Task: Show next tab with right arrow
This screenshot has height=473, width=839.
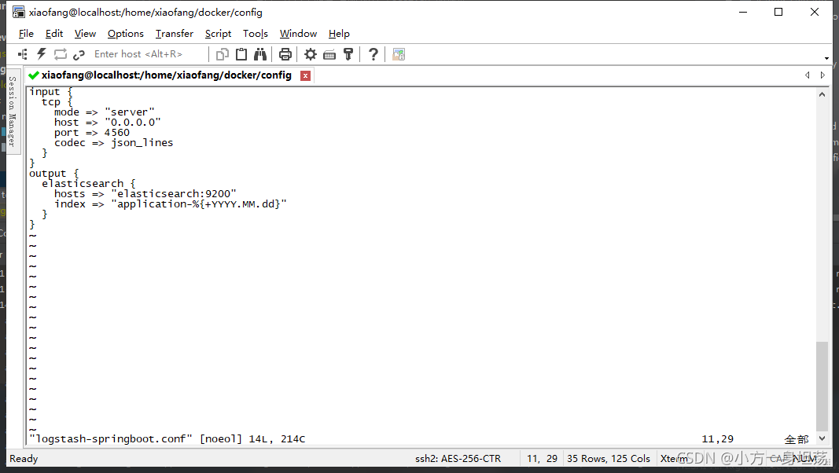Action: point(822,75)
